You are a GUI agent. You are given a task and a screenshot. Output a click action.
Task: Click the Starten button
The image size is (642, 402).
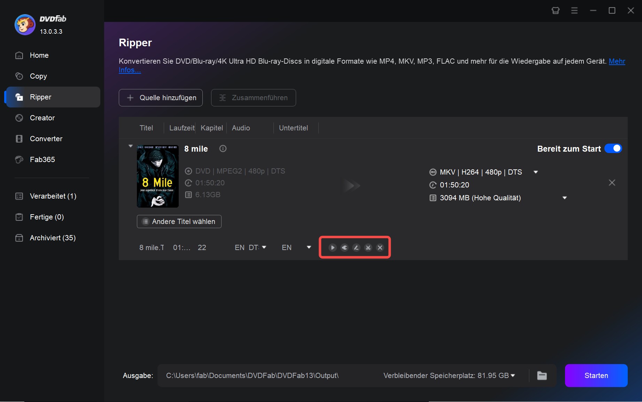(596, 376)
